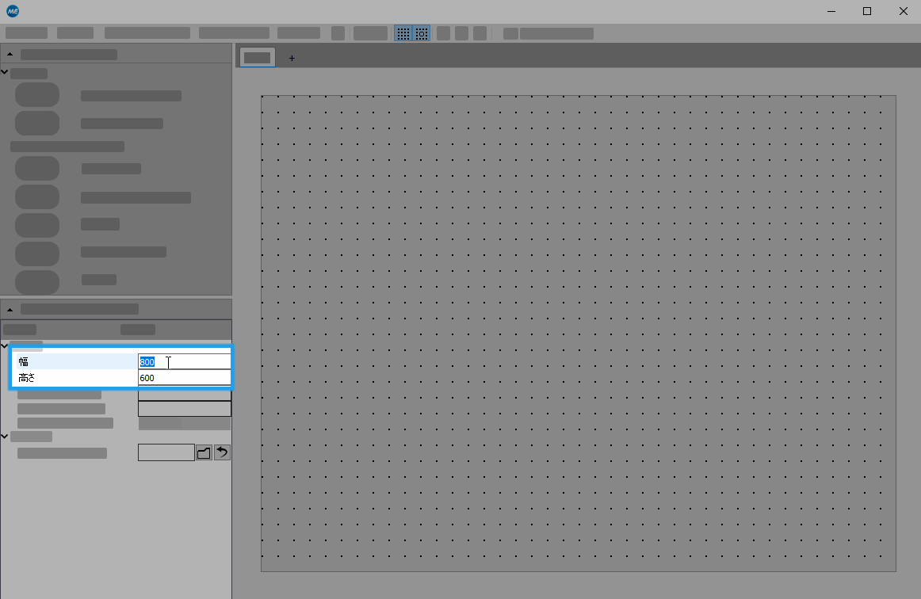Collapse the properties panel header triangle
The image size is (921, 599).
(x=10, y=309)
